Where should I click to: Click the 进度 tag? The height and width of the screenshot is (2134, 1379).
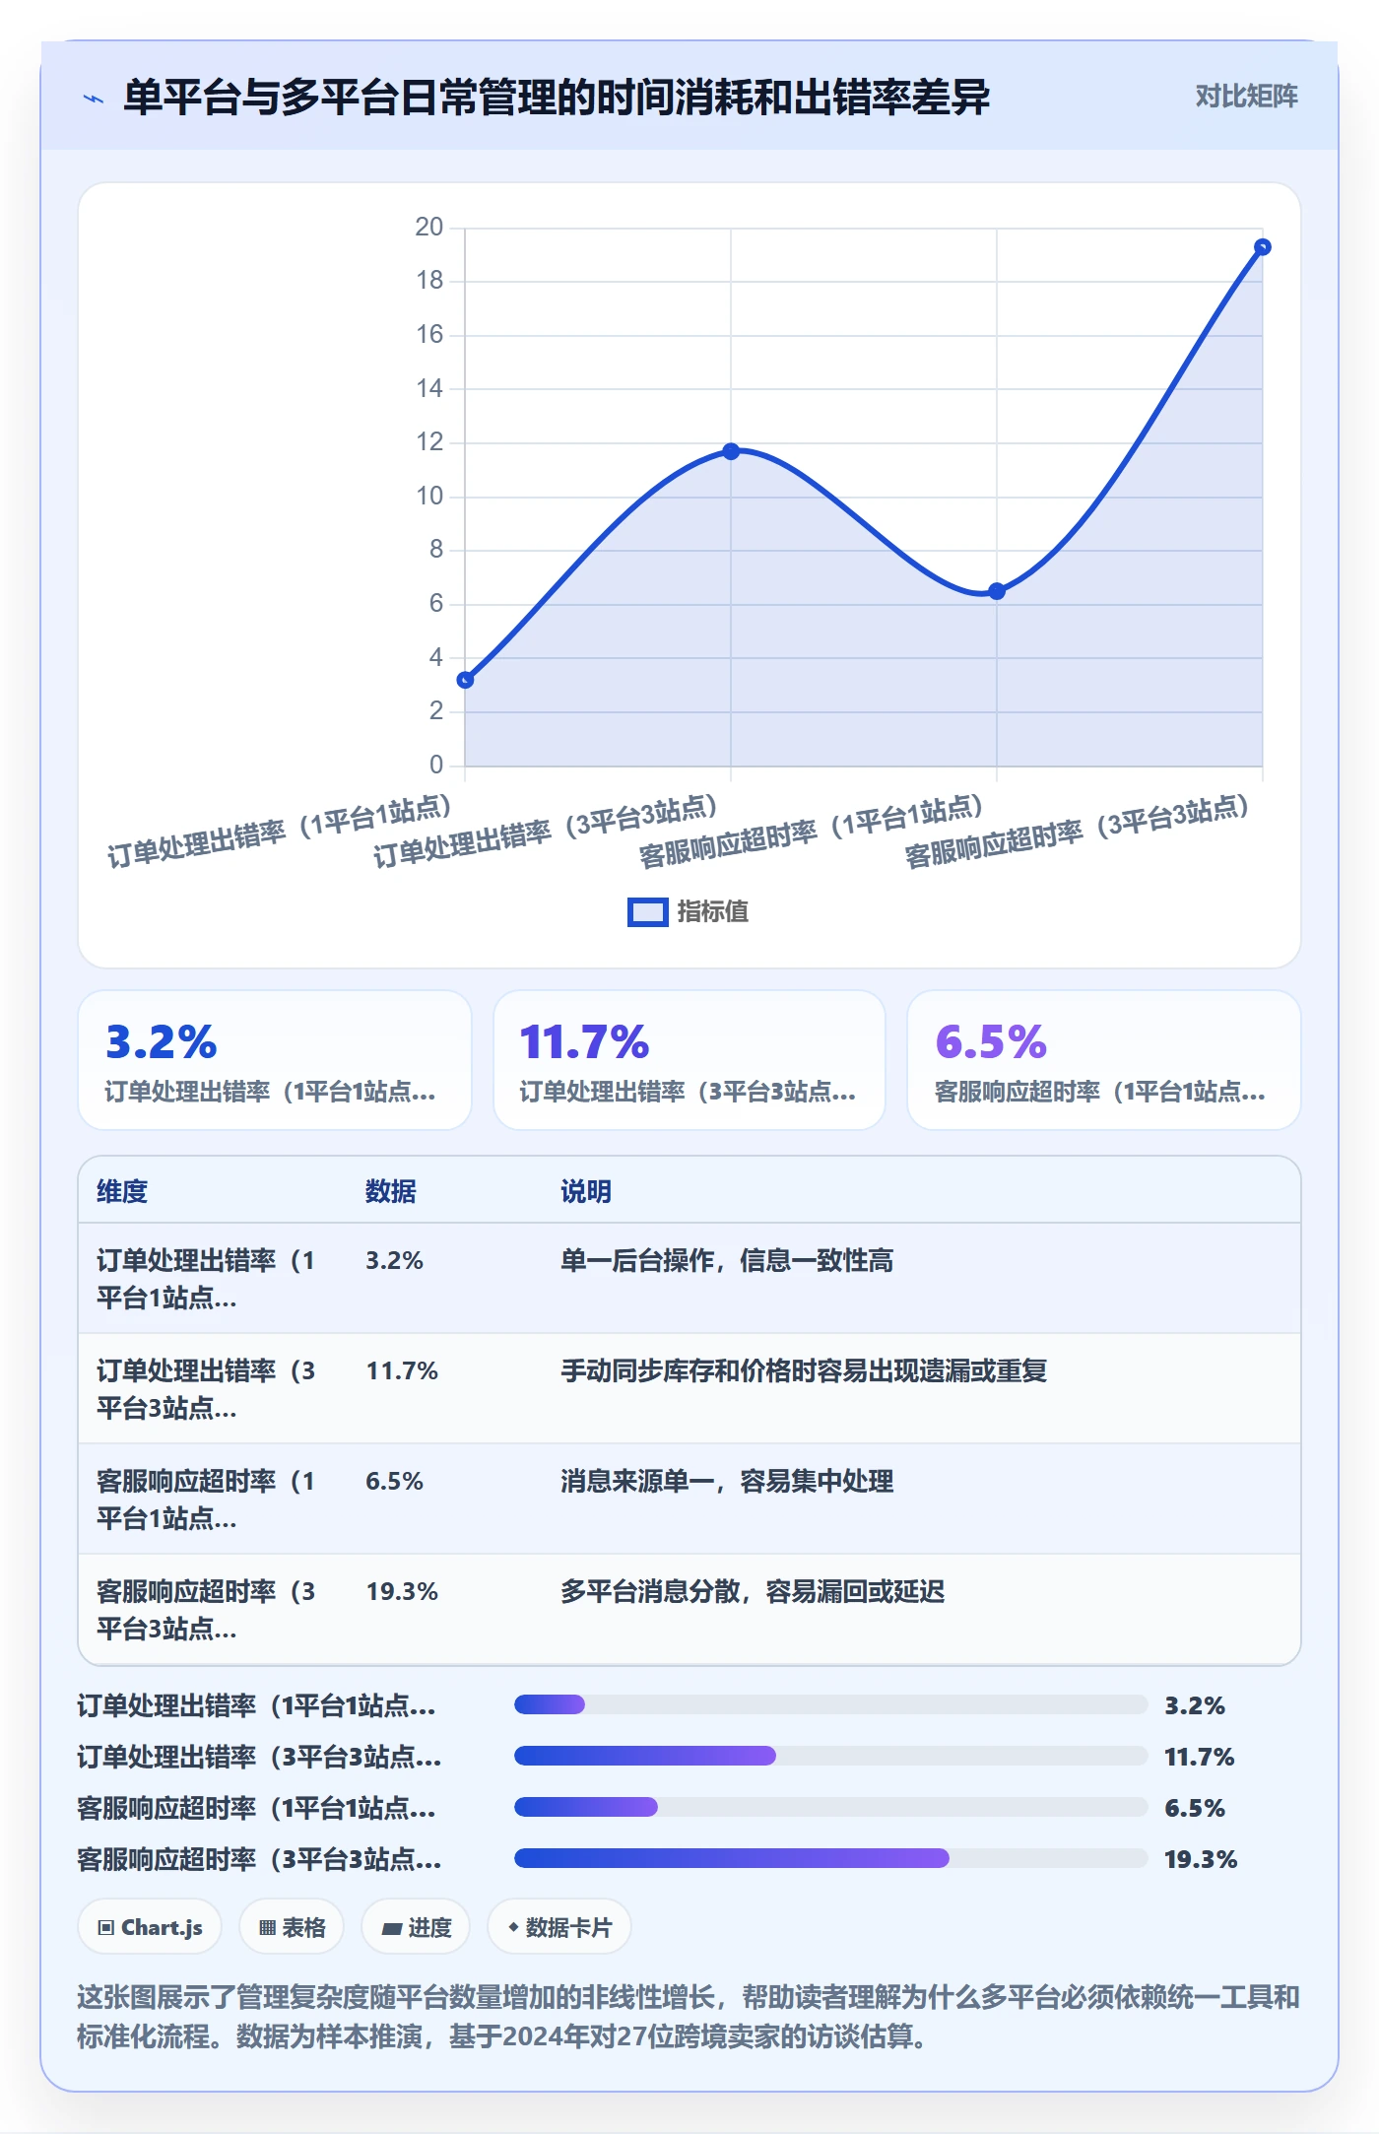click(x=416, y=1927)
